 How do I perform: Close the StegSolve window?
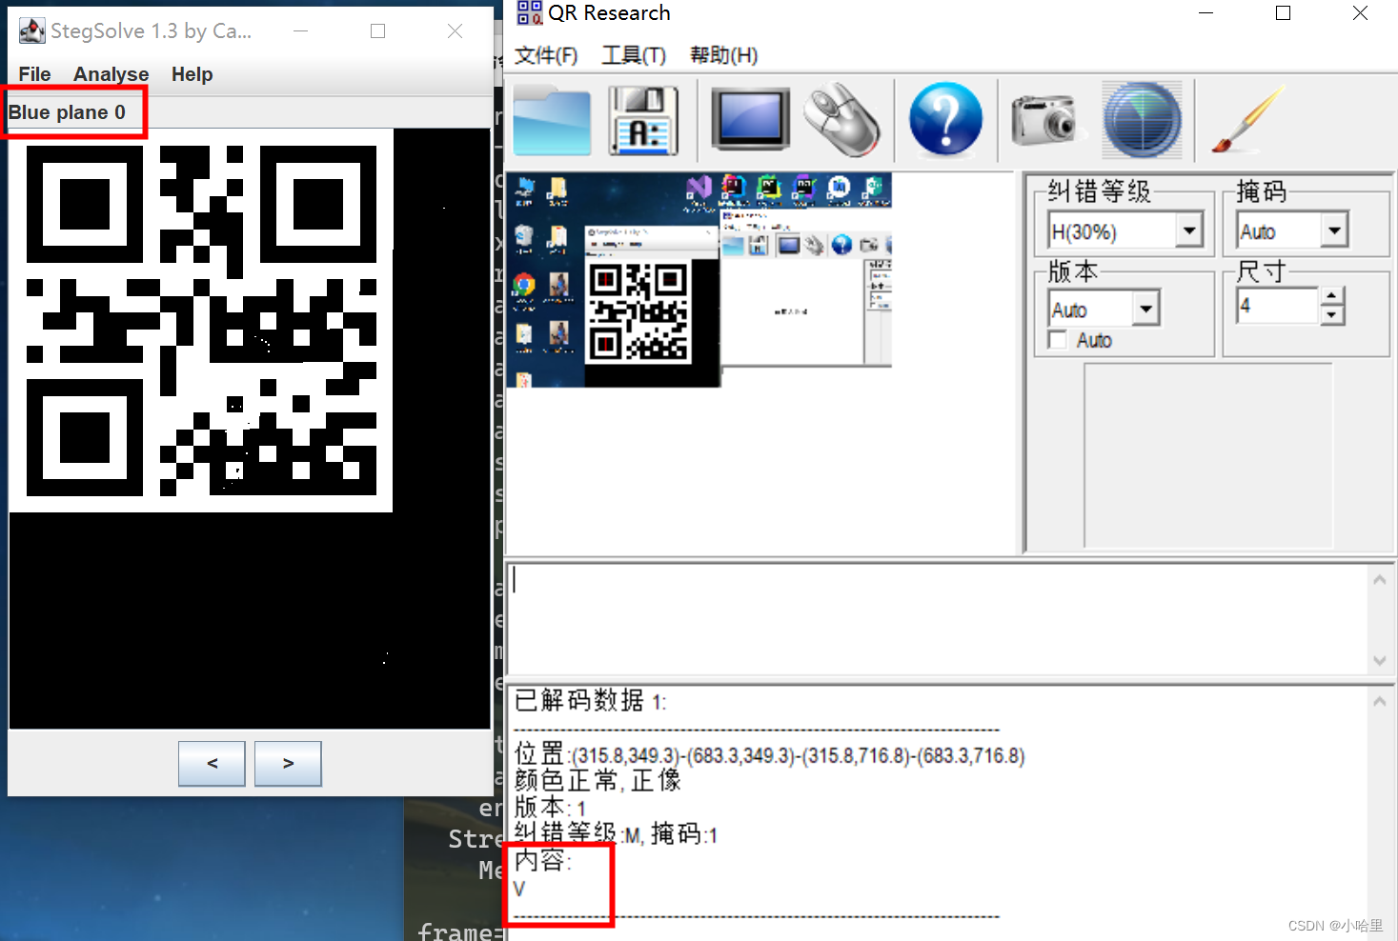click(456, 31)
